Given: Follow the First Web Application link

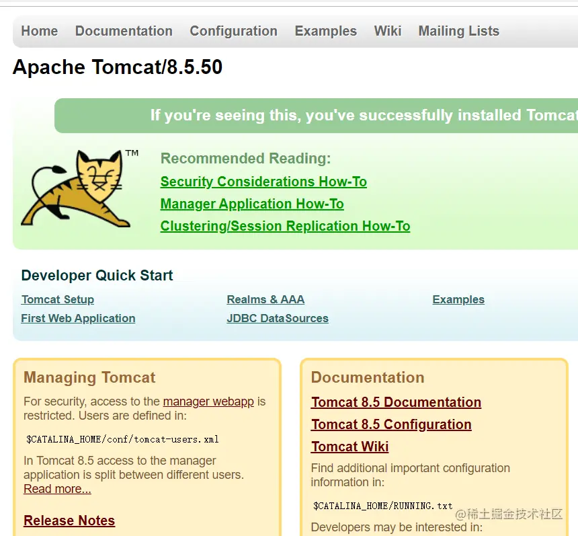Looking at the screenshot, I should 78,318.
